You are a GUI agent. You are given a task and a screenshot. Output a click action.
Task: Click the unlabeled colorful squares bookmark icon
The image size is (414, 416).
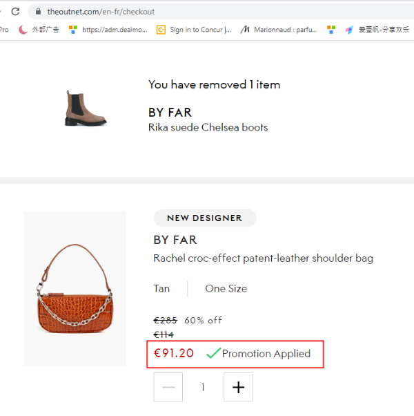pyautogui.click(x=331, y=30)
